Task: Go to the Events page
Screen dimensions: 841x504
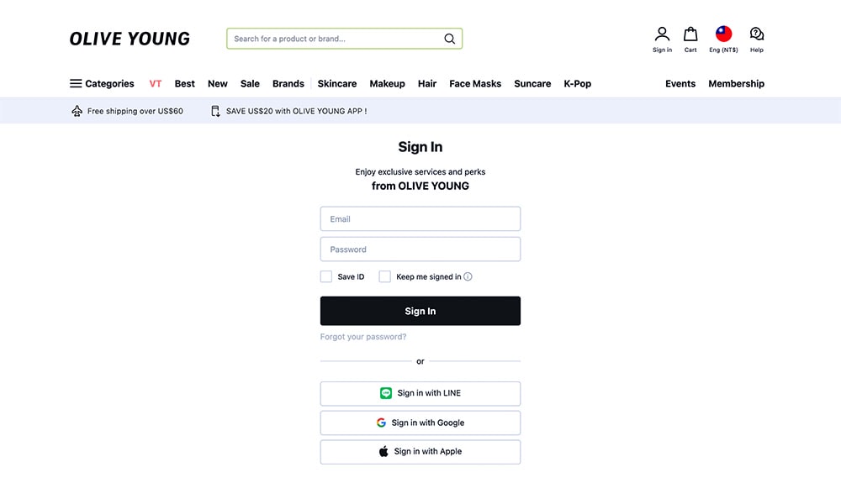Action: (x=680, y=83)
